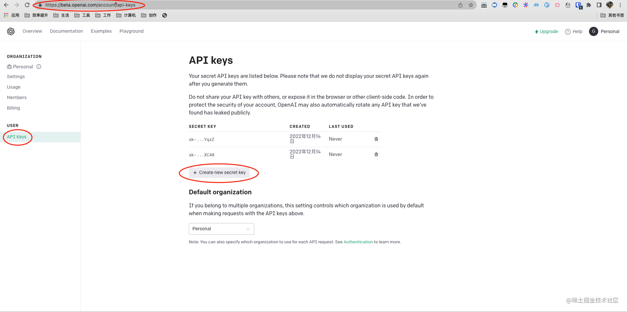
Task: Switch to the Documentation tab
Action: tap(66, 31)
